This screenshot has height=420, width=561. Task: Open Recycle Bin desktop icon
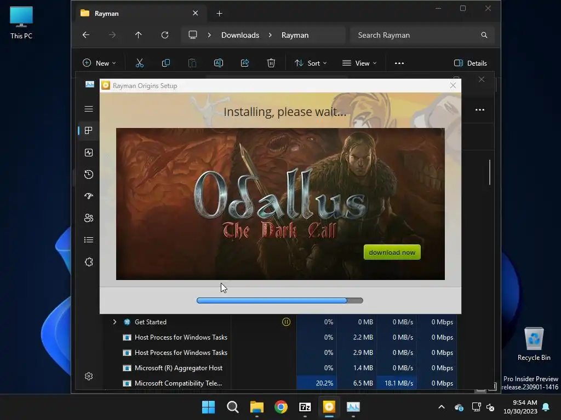(534, 344)
